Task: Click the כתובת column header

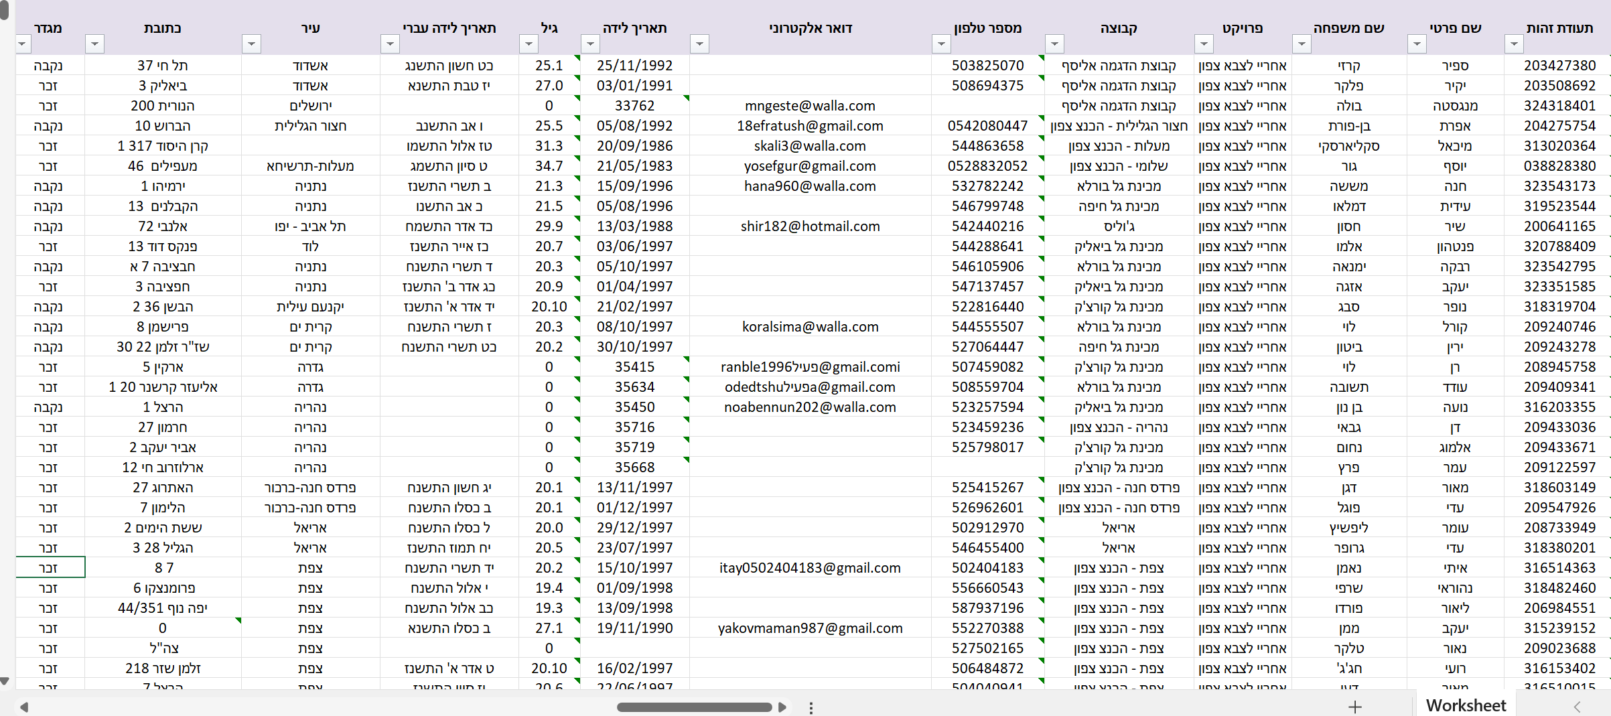Action: [163, 28]
